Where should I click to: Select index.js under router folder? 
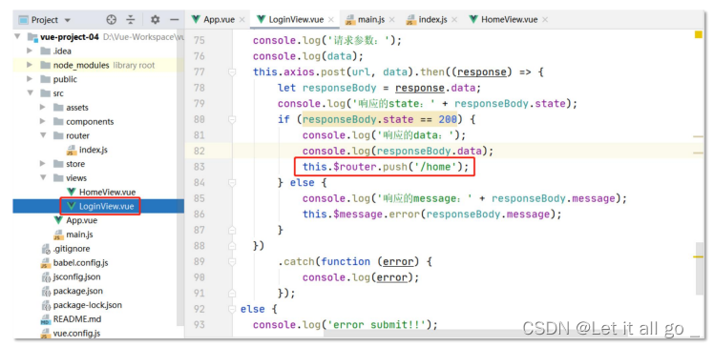point(93,150)
